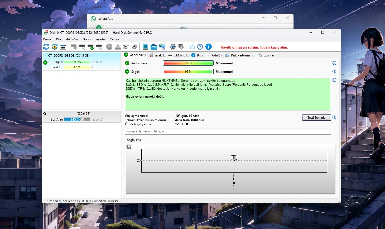Viewport: 385px width, 229px height.
Task: Switch to the Sıcaklık tab
Action: point(157,55)
